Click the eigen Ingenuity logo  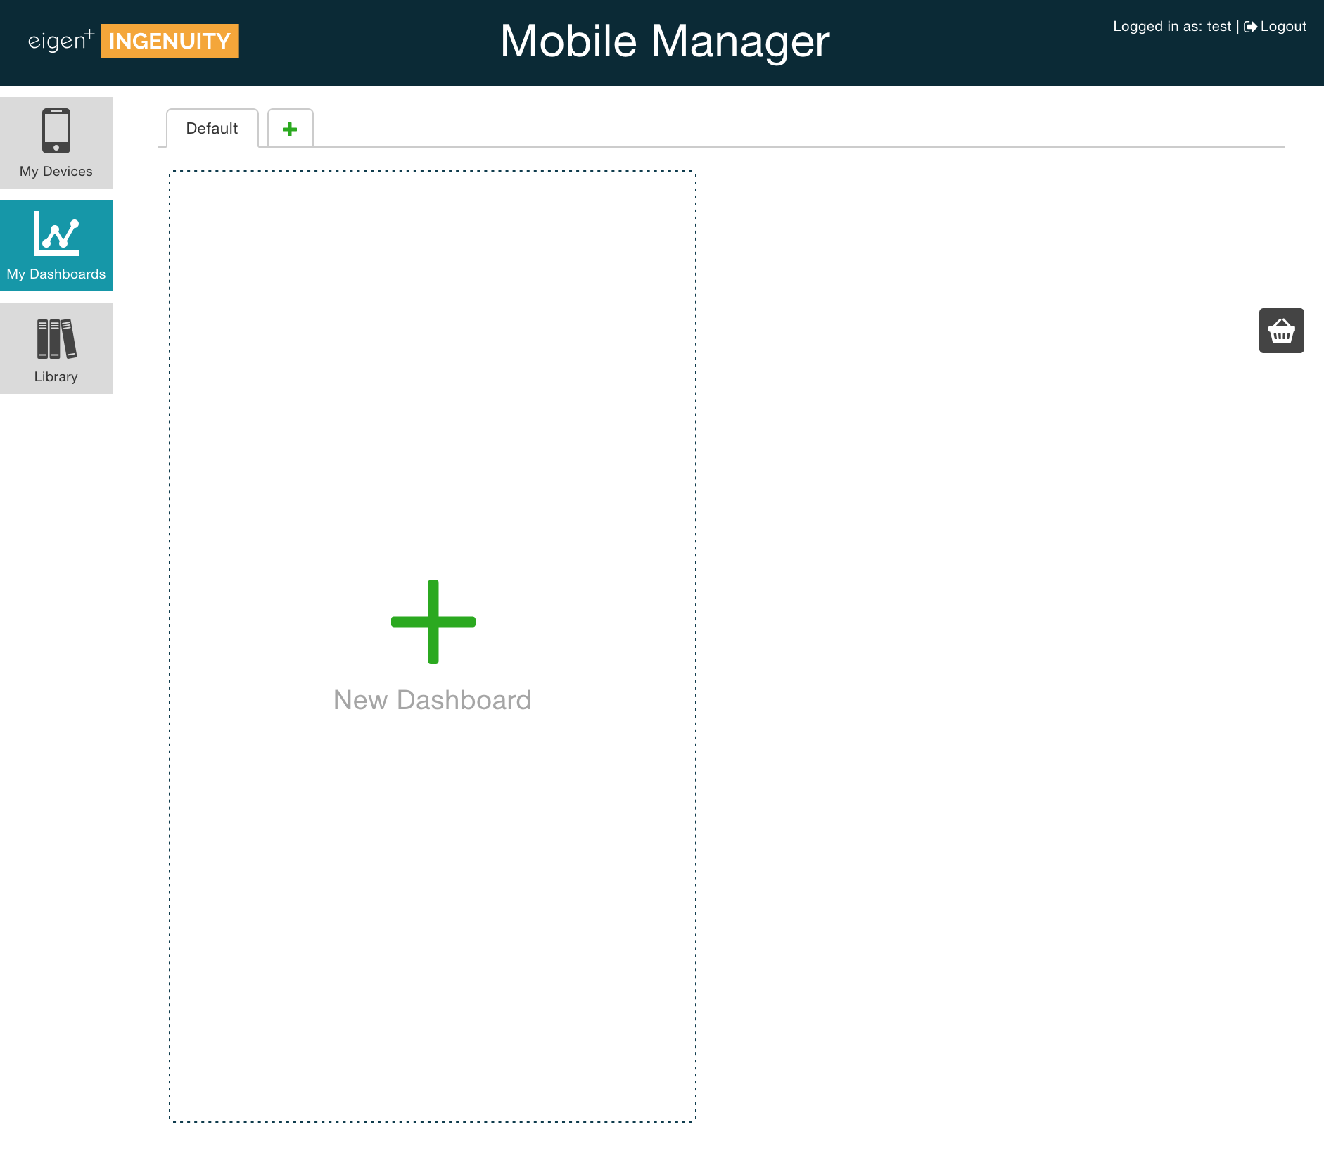click(134, 41)
